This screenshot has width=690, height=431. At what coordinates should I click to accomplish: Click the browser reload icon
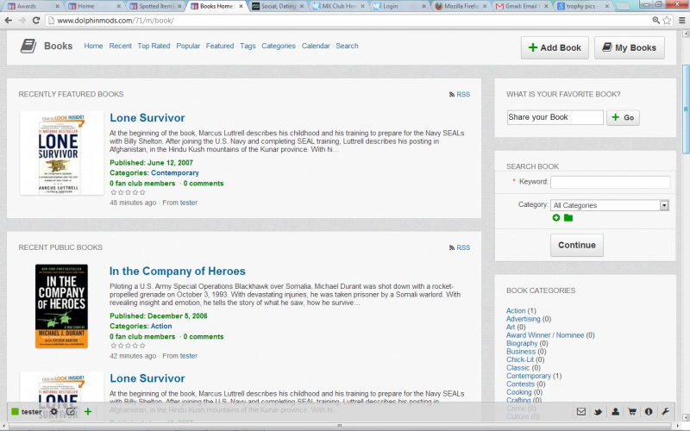36,20
